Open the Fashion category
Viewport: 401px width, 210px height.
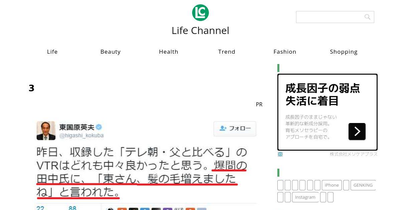(x=285, y=52)
